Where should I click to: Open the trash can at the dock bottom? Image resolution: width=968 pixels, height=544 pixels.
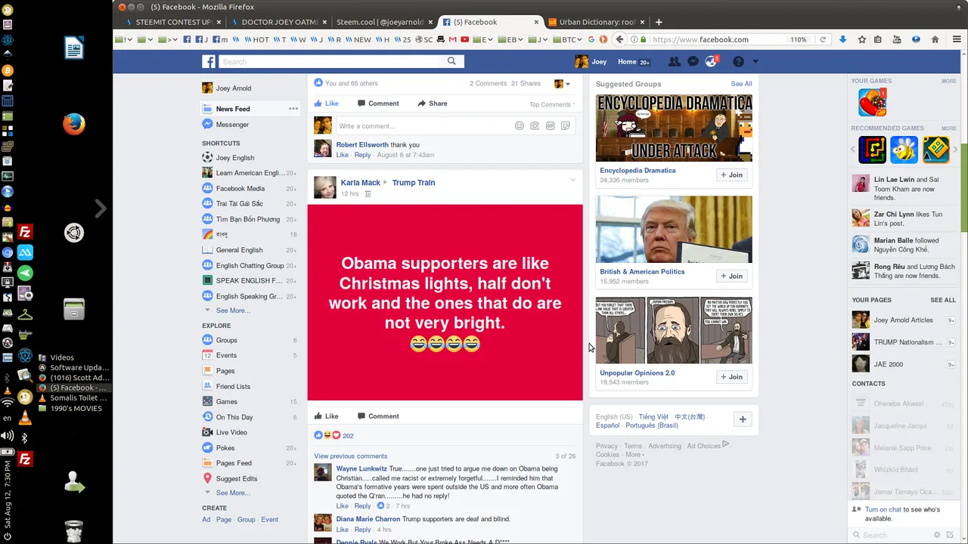click(x=73, y=531)
